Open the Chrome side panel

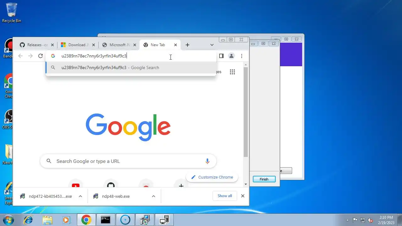tap(221, 56)
